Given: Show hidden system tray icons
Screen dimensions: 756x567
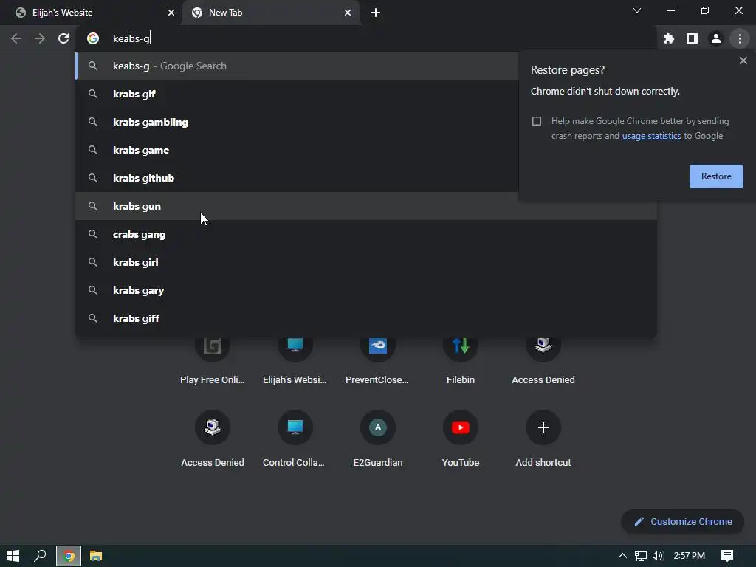Looking at the screenshot, I should [622, 556].
